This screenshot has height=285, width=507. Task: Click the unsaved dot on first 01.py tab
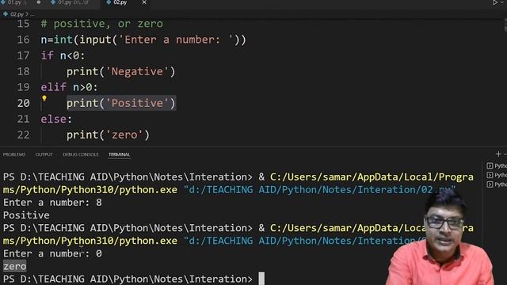pyautogui.click(x=39, y=2)
